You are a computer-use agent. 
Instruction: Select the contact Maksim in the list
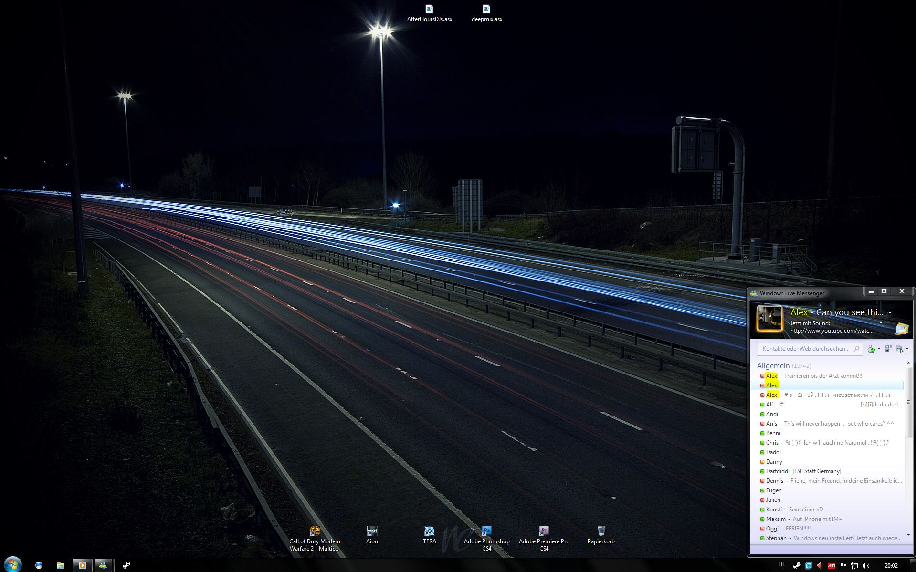coord(776,519)
